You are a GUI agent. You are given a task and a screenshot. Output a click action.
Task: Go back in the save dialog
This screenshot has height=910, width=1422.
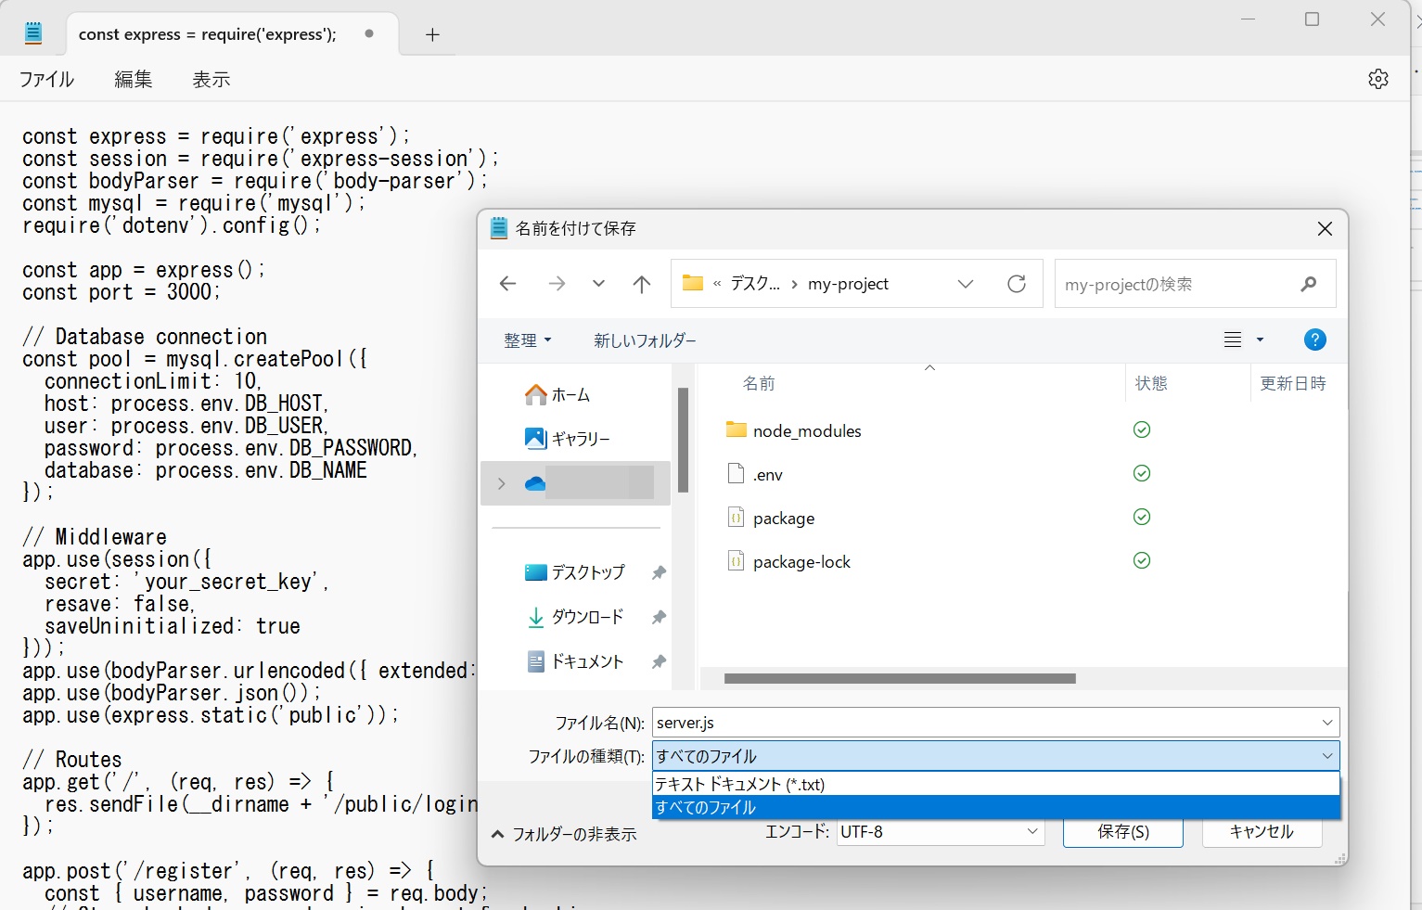[507, 284]
